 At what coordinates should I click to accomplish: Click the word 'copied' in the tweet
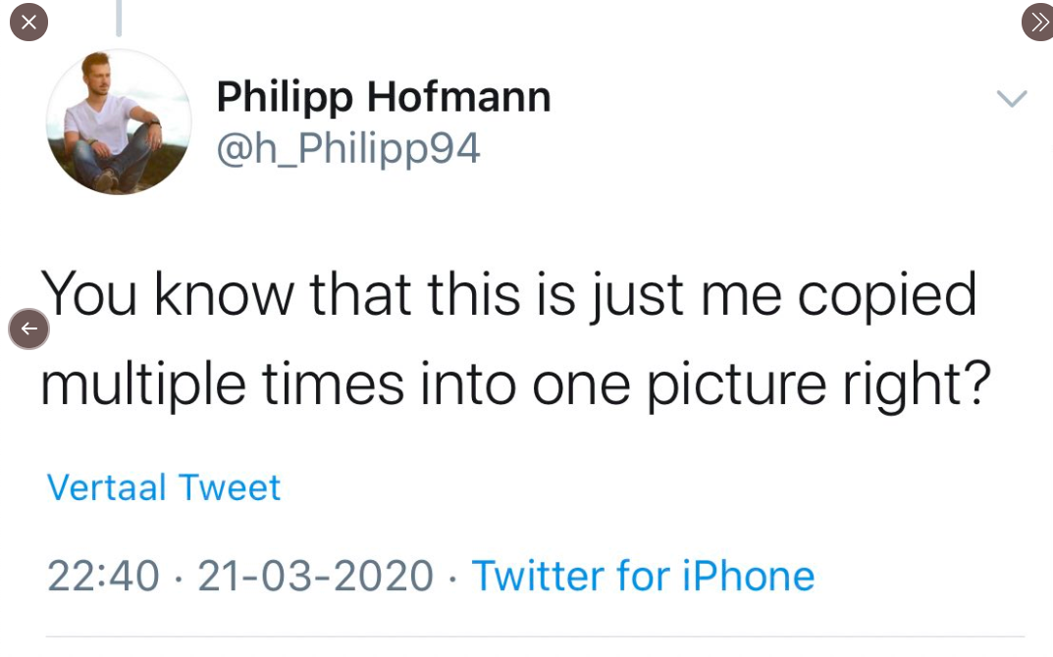point(887,295)
